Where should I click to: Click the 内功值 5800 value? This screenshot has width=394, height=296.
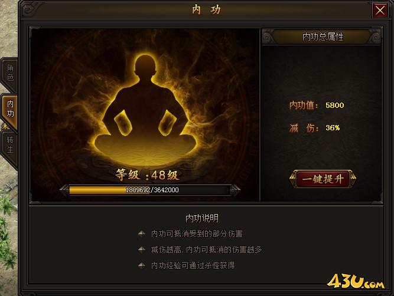335,105
